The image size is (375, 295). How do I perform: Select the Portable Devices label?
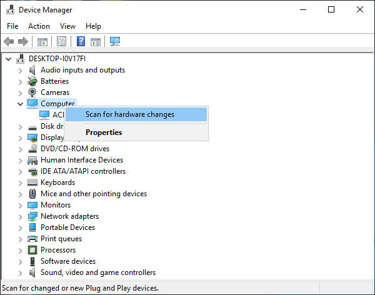point(67,227)
